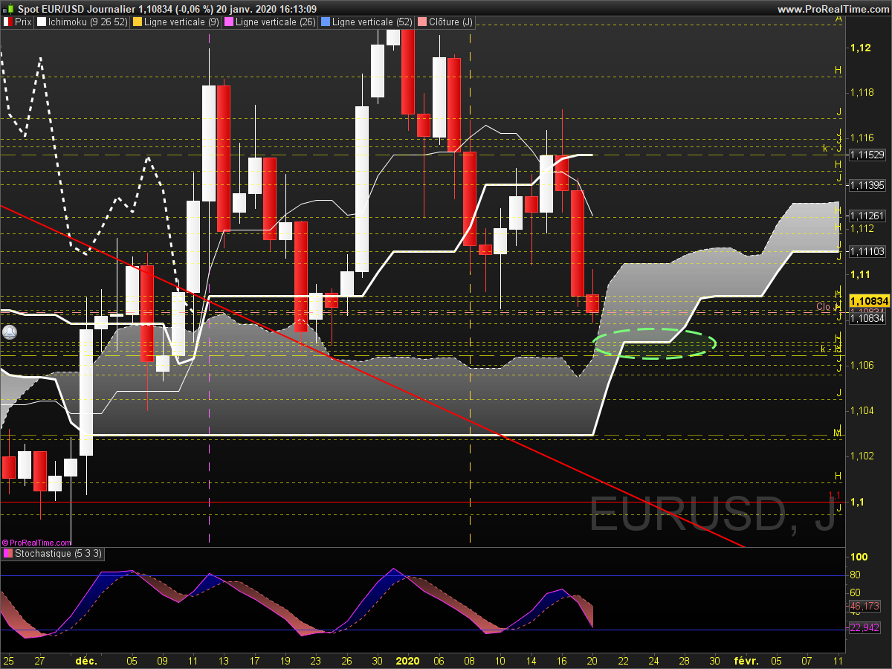
Task: Click the 80 level on stochastic axis
Action: (x=856, y=575)
